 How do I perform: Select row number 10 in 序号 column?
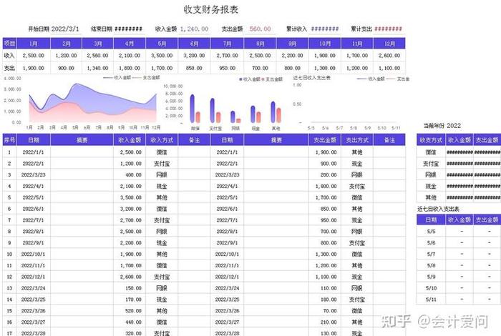click(9, 255)
